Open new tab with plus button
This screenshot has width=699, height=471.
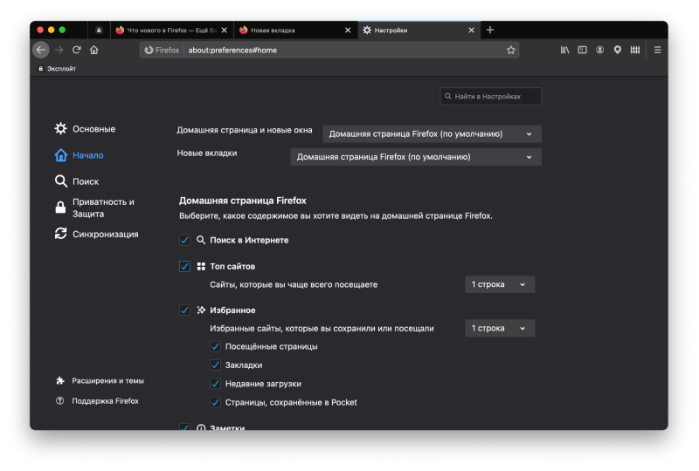click(x=490, y=30)
